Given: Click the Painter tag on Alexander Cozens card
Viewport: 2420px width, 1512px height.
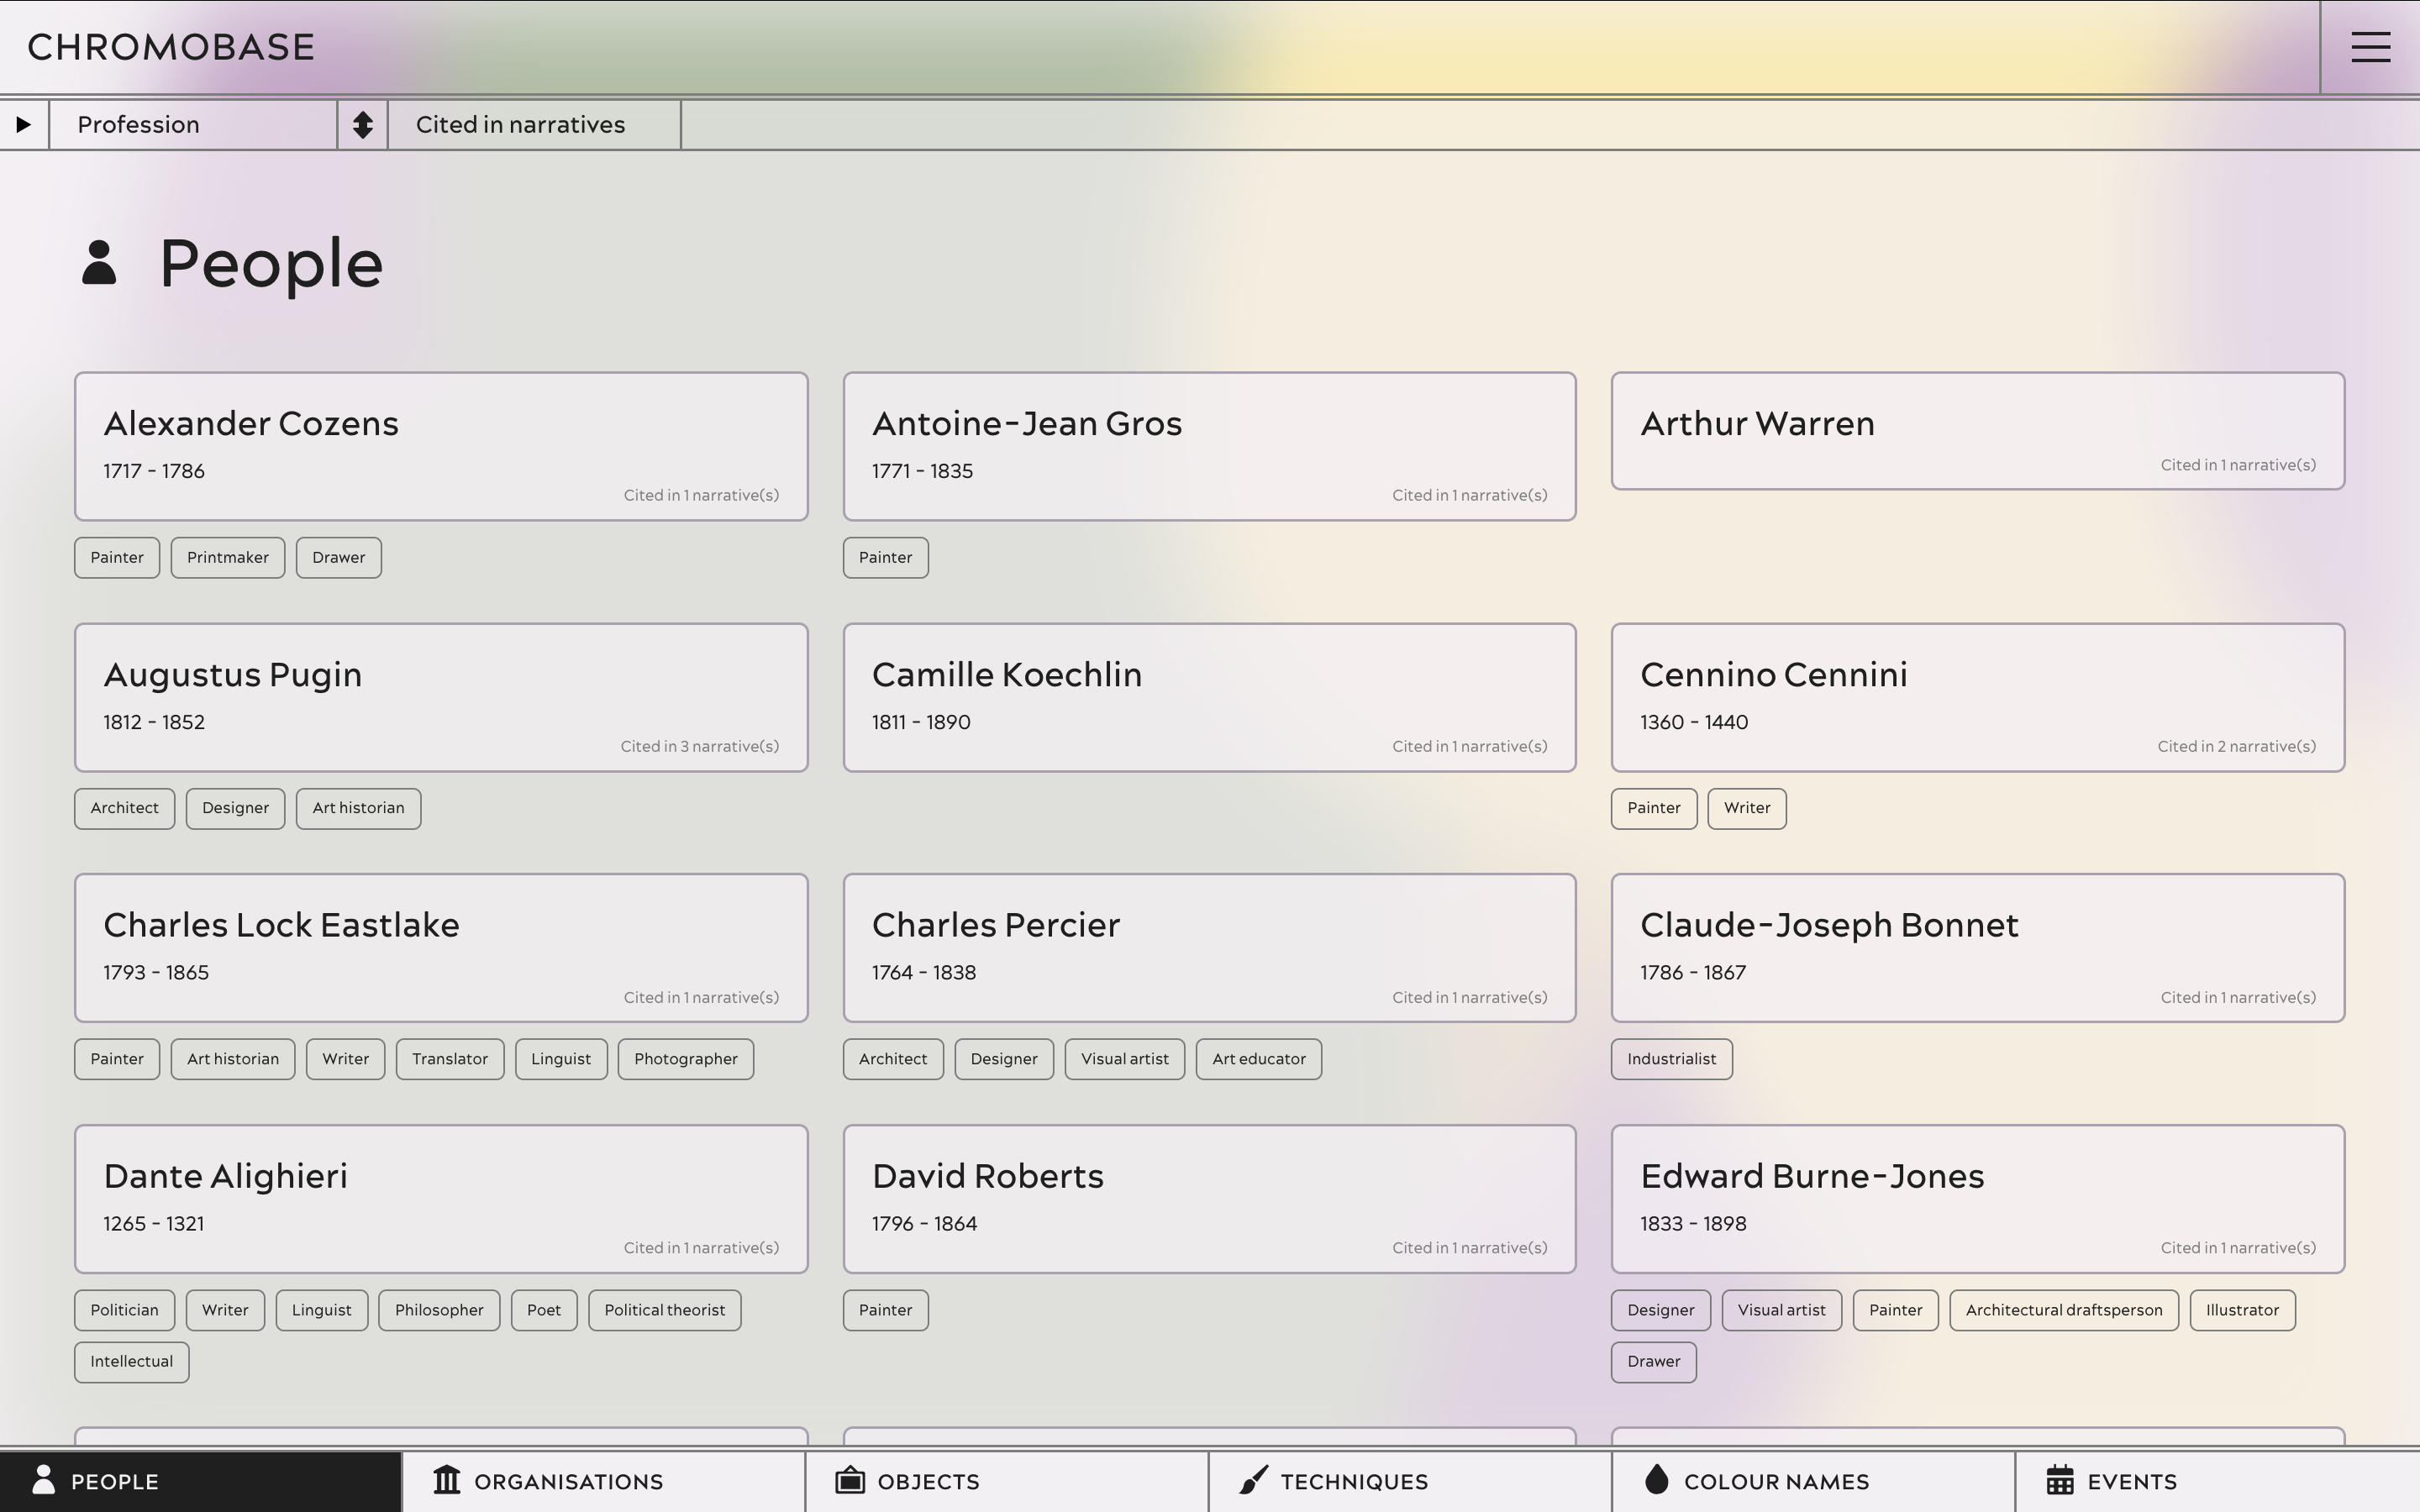Looking at the screenshot, I should (117, 556).
